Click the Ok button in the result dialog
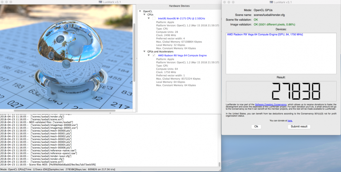 coord(256,127)
